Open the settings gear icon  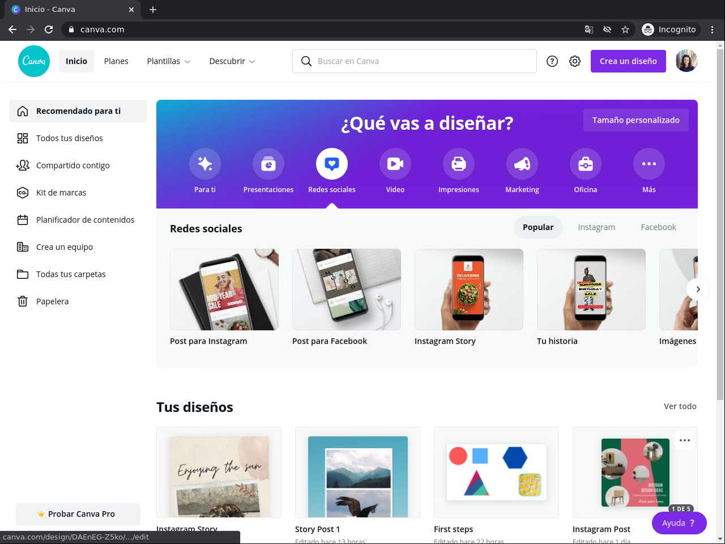(x=575, y=61)
